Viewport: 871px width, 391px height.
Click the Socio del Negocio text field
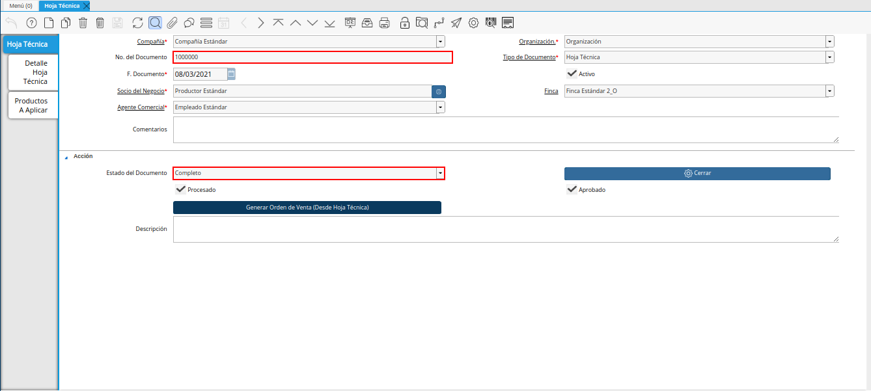(302, 91)
